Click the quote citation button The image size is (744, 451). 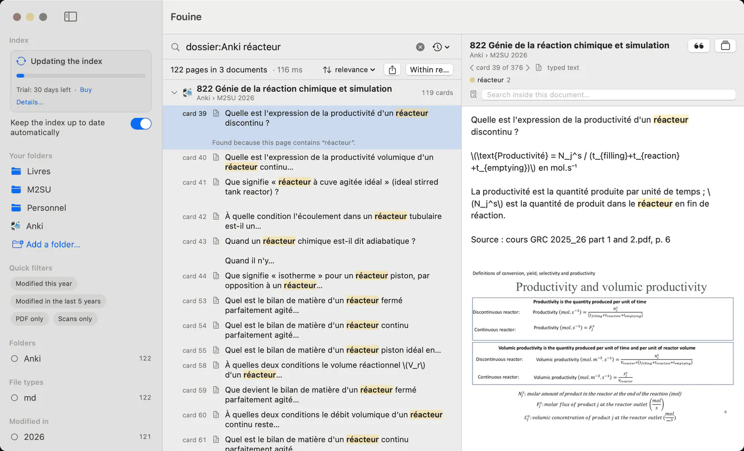coord(699,46)
